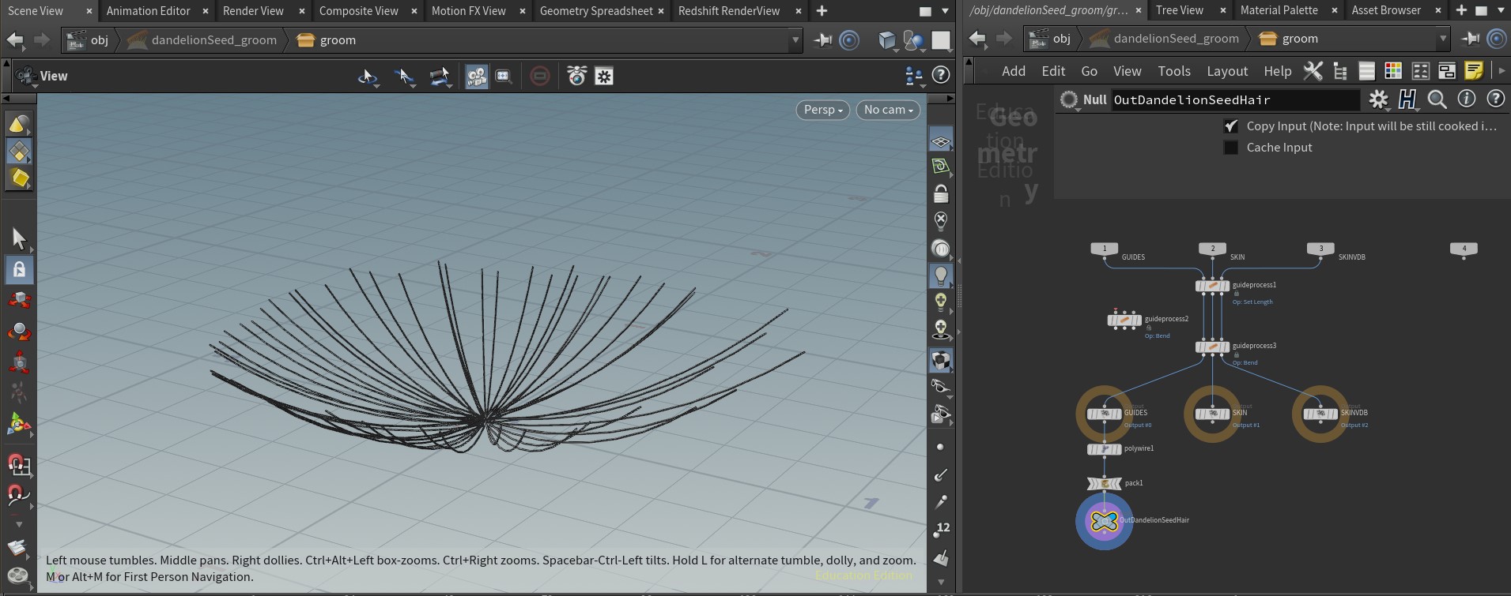Enable the Cache Input checkbox
The width and height of the screenshot is (1511, 596).
tap(1230, 148)
